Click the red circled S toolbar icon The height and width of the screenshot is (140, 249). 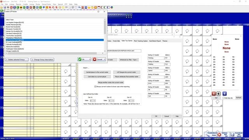tap(56, 7)
